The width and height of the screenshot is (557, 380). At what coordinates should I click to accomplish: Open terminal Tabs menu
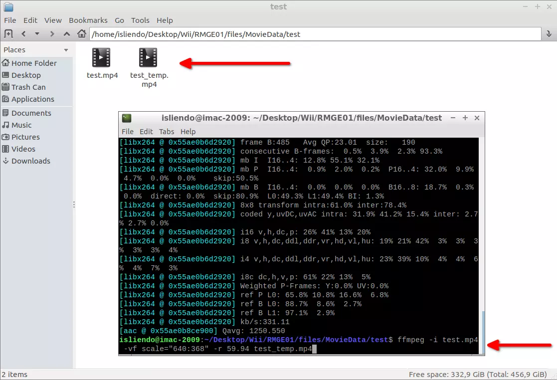coord(167,132)
